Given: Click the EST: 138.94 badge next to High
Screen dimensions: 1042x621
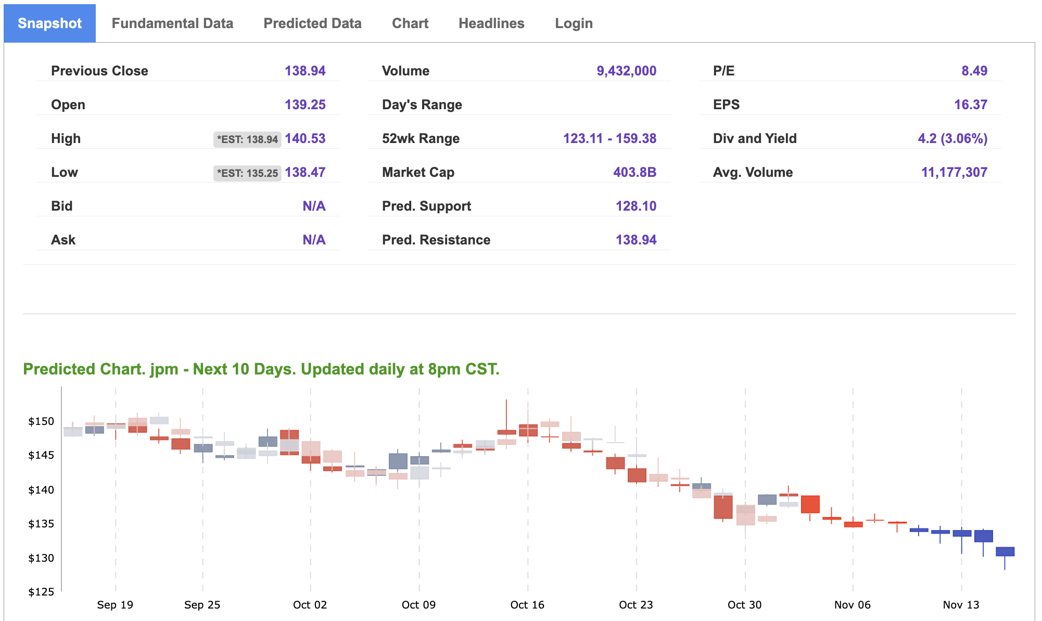Looking at the screenshot, I should coord(248,139).
